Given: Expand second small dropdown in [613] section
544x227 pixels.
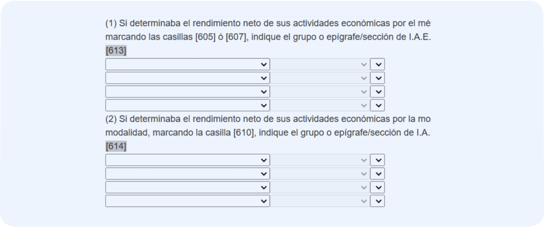Looking at the screenshot, I should [x=378, y=78].
